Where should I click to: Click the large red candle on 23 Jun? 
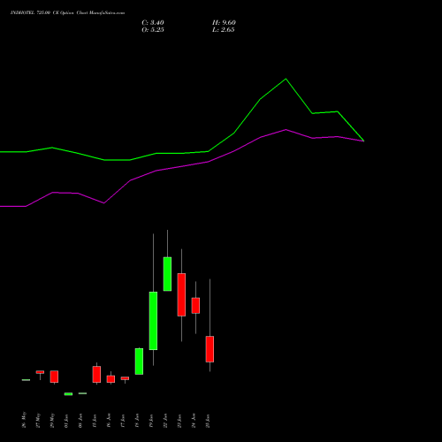(x=181, y=294)
